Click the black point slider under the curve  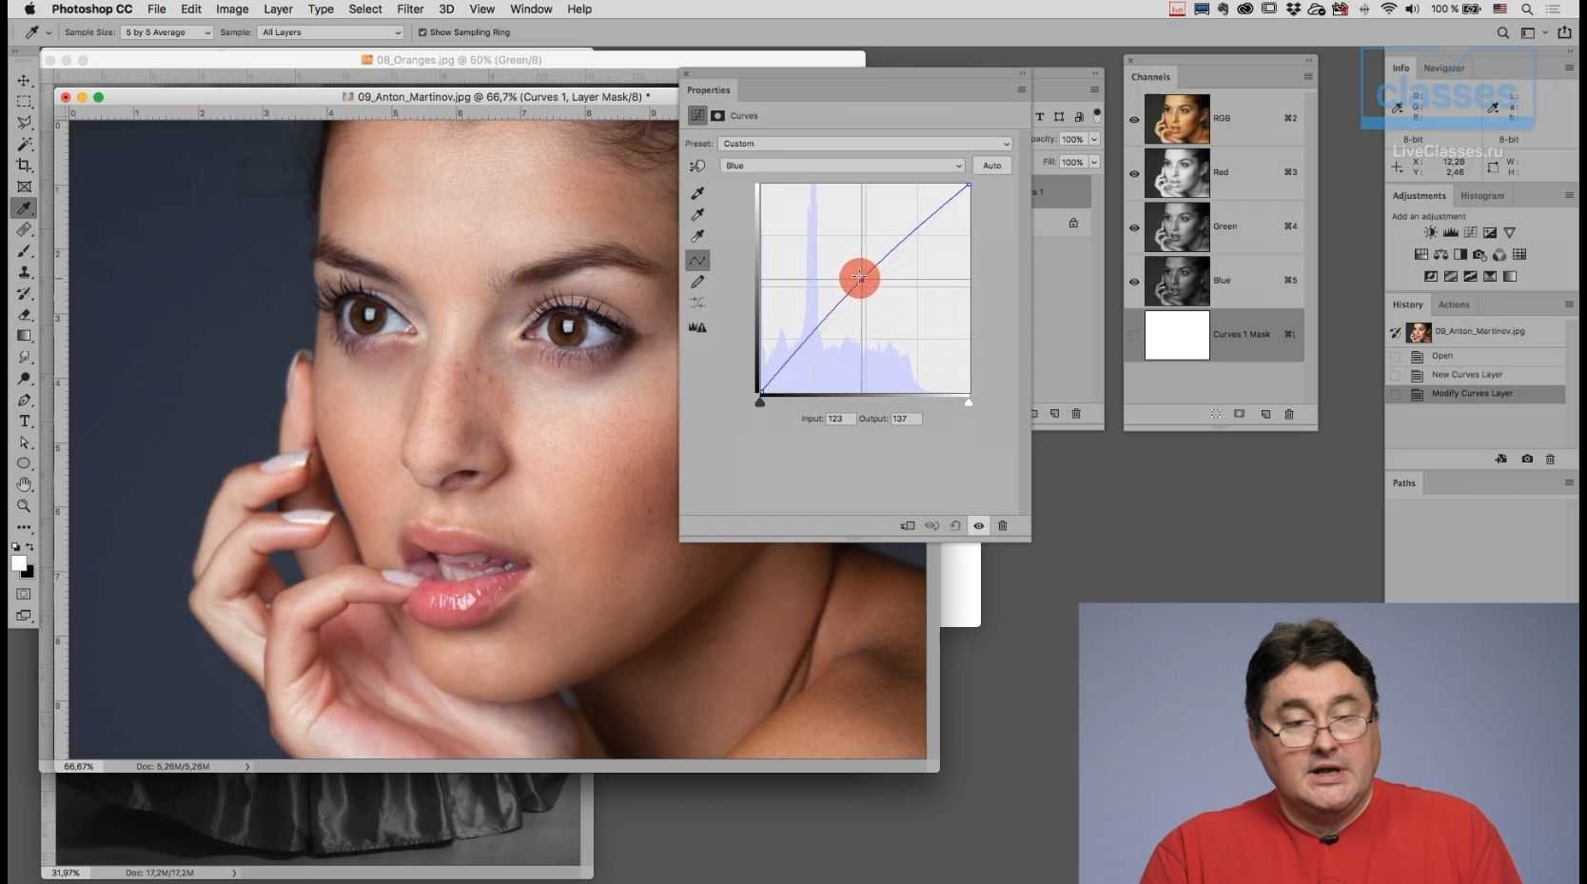(759, 403)
